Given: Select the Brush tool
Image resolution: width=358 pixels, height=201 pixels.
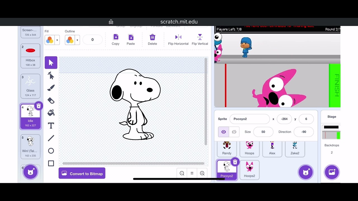Looking at the screenshot, I should coord(51,88).
